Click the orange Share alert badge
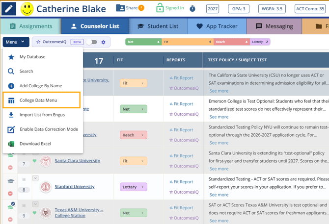The height and width of the screenshot is (224, 329). click(x=141, y=8)
